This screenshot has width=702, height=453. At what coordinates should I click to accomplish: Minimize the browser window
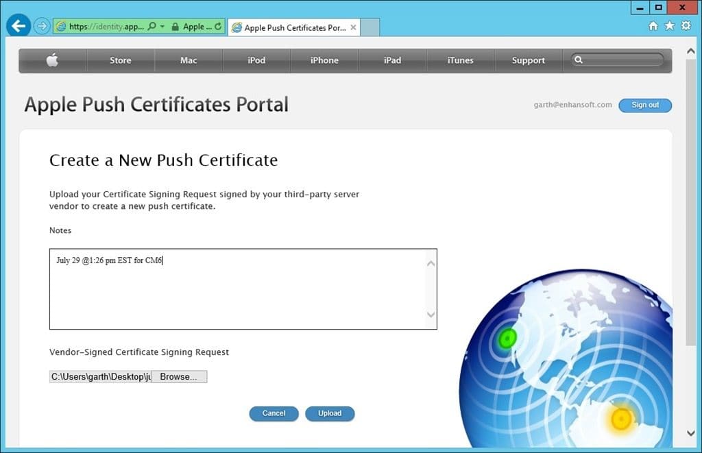coord(640,8)
